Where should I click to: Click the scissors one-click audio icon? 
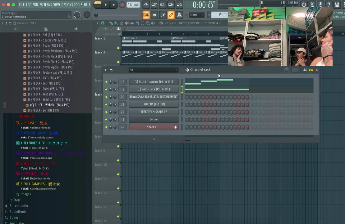(312, 4)
